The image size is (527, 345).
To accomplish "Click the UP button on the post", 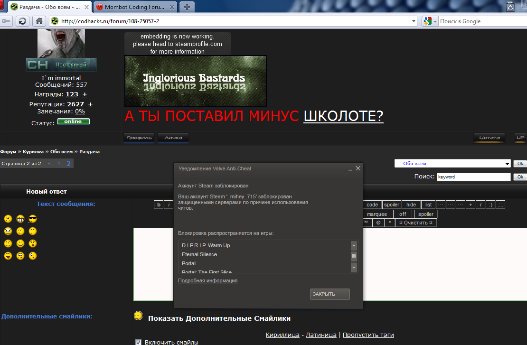I will coord(520,138).
